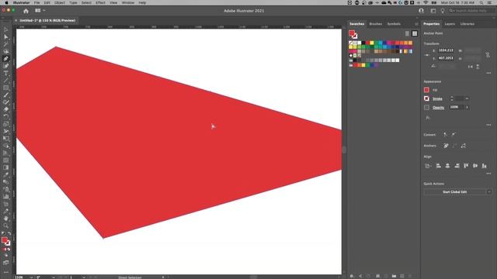Select the Paintbrush tool

tap(5, 95)
